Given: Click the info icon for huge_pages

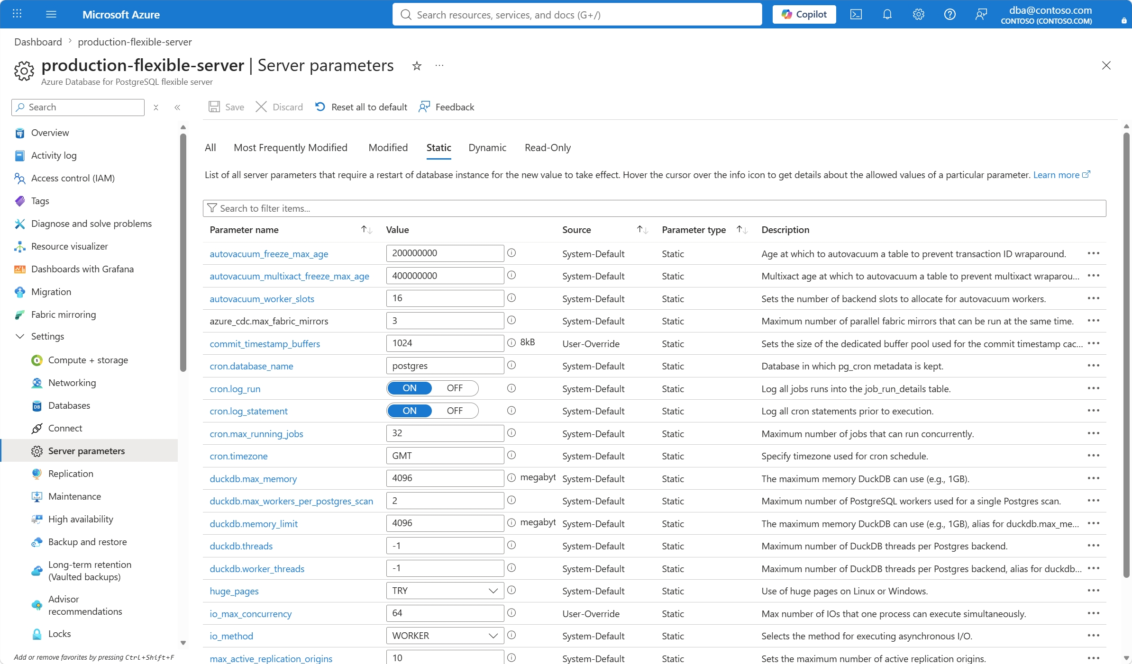Looking at the screenshot, I should 511,590.
